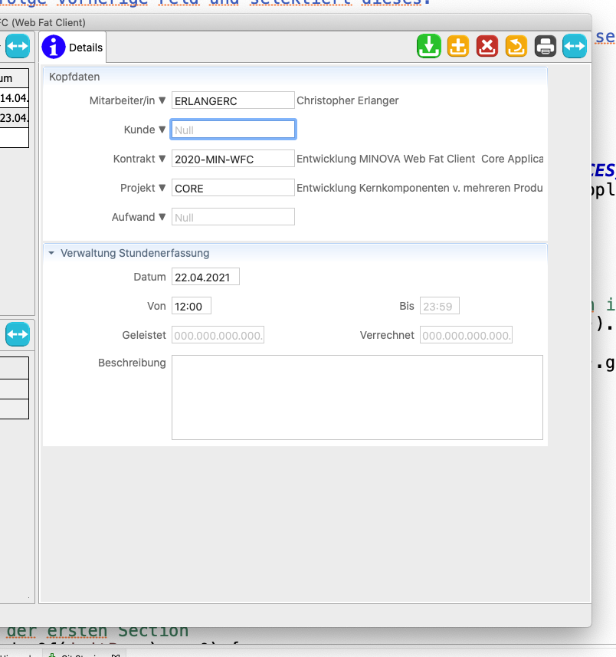Click the blue double-arrow icon in the left panel

(17, 334)
